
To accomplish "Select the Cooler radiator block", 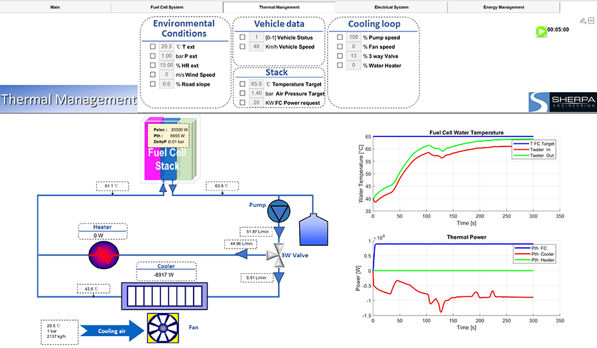I will coord(163,294).
